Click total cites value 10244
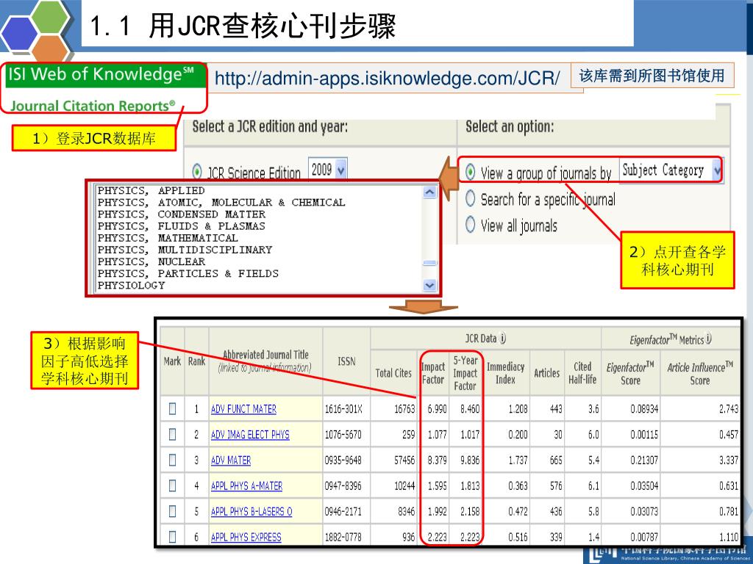 point(404,486)
